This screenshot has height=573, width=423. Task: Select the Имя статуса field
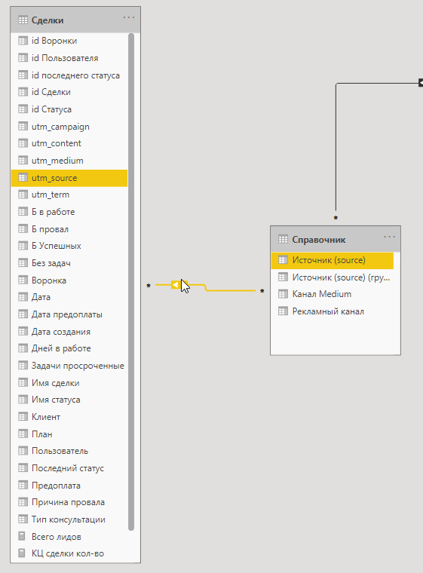69,400
